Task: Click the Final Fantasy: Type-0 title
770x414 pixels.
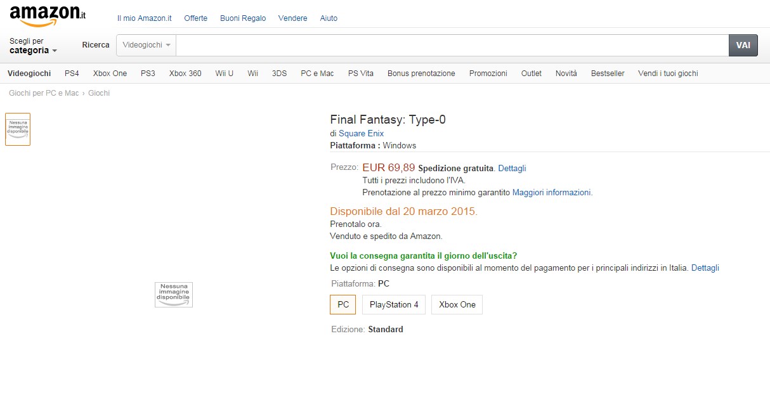Action: (x=388, y=119)
